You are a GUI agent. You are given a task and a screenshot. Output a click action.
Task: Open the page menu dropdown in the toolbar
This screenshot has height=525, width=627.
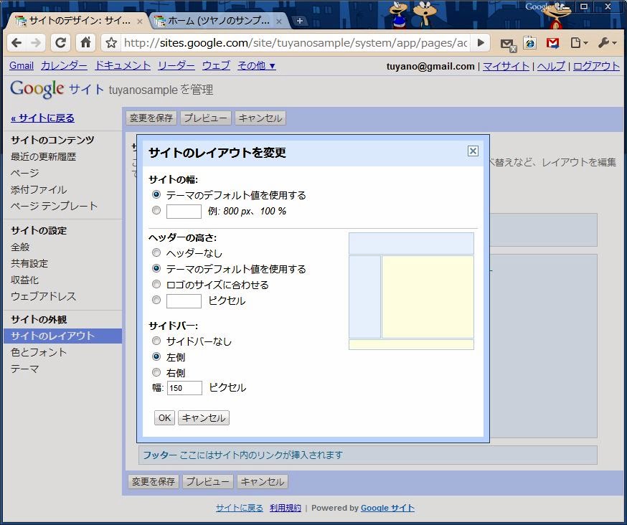pyautogui.click(x=579, y=43)
